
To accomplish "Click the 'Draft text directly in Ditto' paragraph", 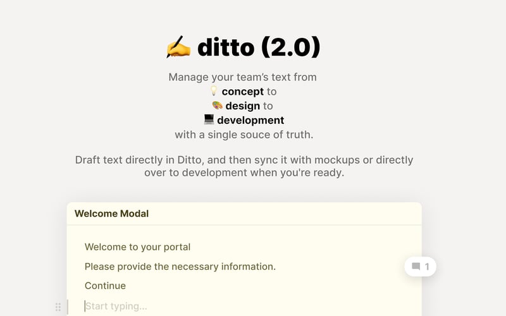I will click(244, 166).
